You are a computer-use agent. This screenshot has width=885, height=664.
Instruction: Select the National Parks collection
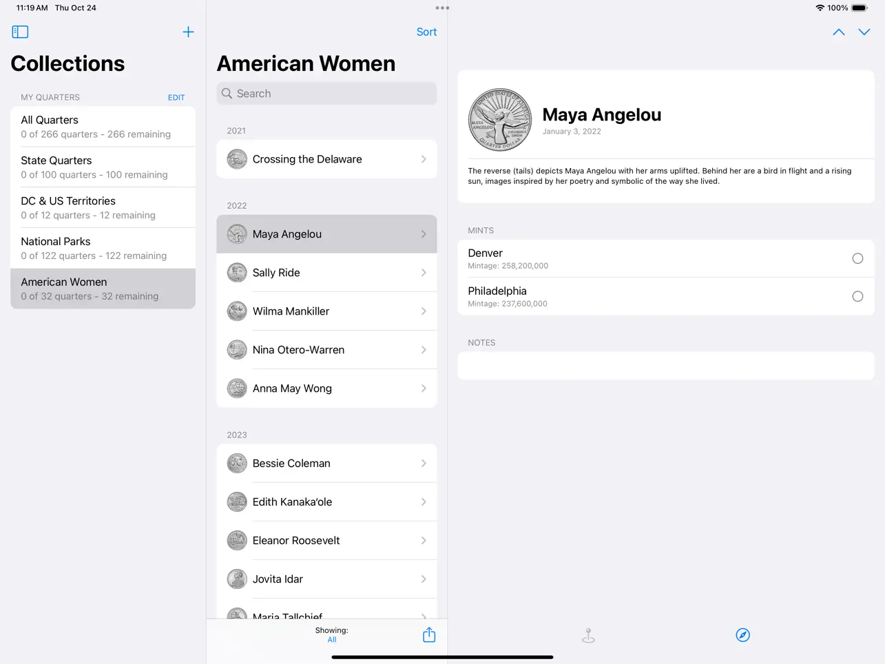click(x=103, y=248)
